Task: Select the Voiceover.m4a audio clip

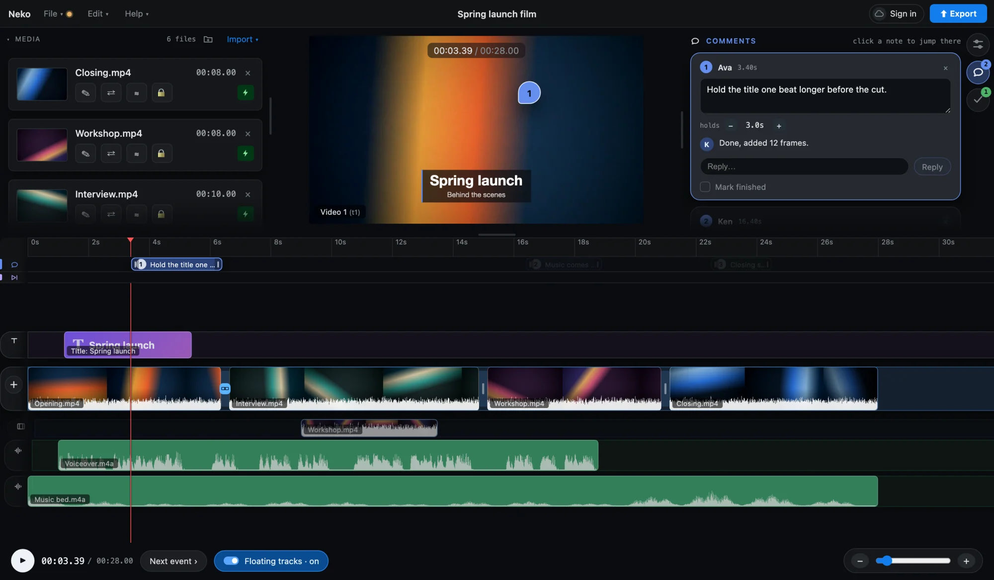Action: 328,455
